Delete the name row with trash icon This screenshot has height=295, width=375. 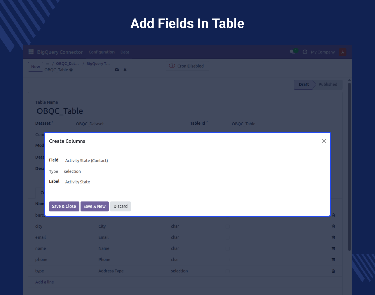333,248
